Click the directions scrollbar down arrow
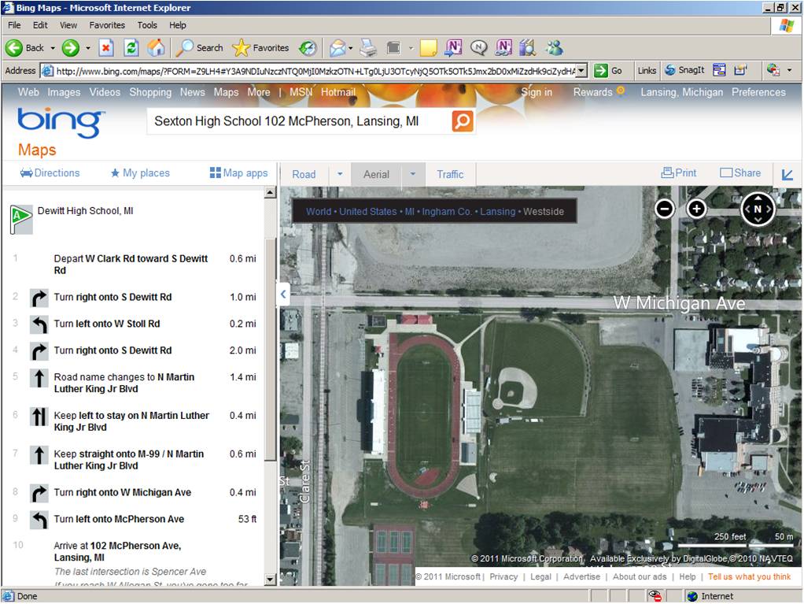 click(270, 580)
